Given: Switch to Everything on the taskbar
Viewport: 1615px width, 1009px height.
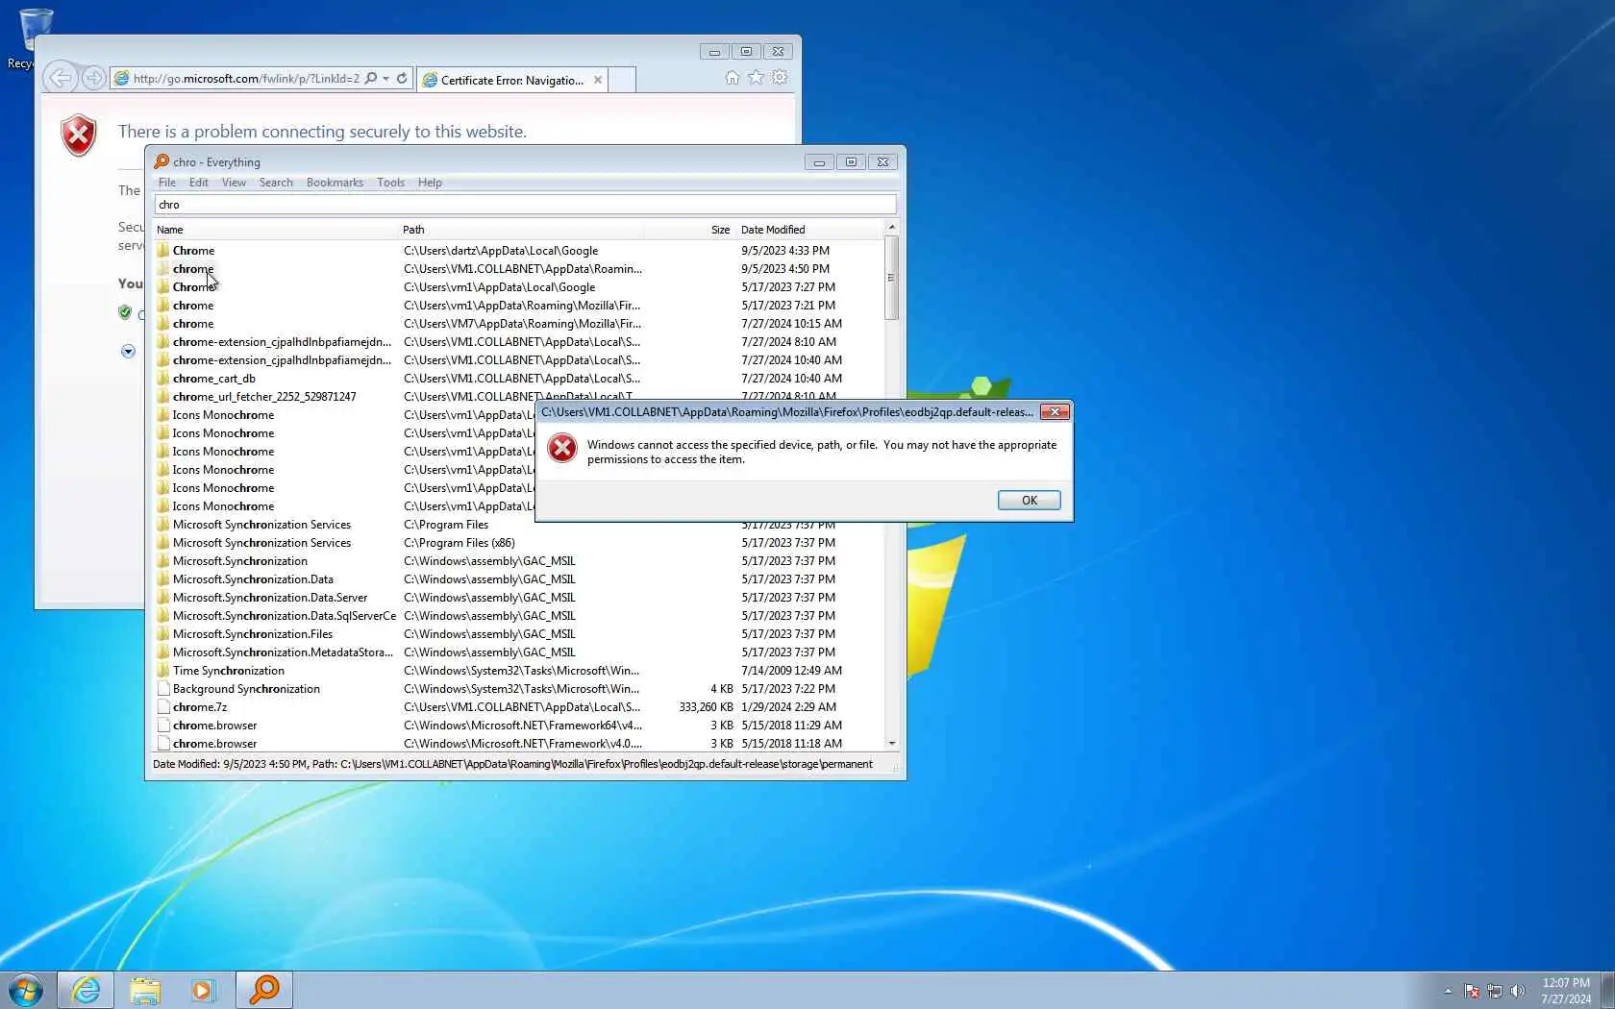Looking at the screenshot, I should (263, 990).
